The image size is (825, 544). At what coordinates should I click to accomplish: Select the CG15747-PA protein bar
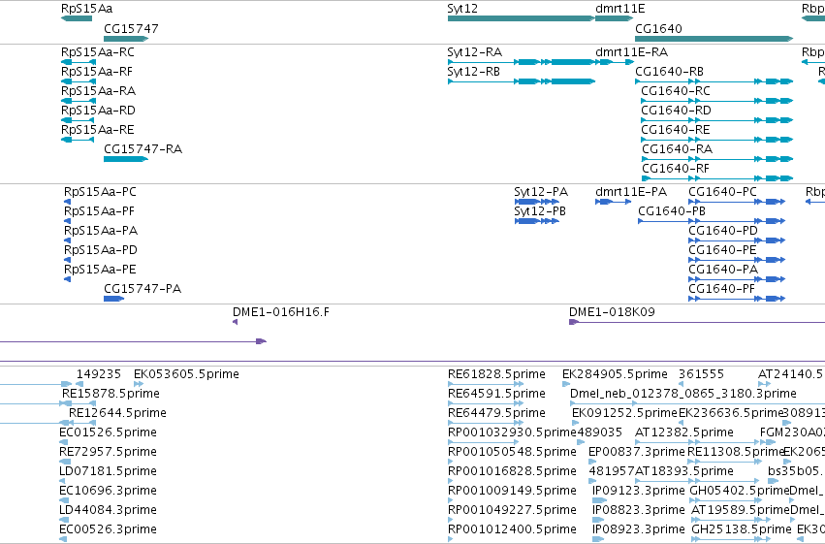[x=113, y=299]
